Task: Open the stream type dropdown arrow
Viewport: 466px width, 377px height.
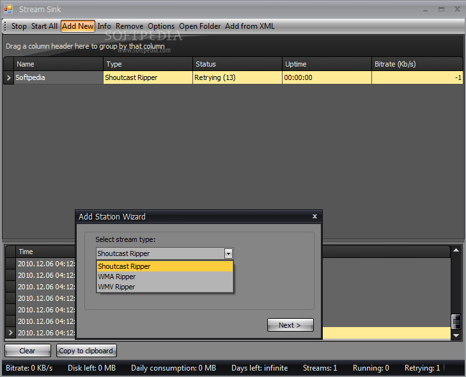Action: 228,253
